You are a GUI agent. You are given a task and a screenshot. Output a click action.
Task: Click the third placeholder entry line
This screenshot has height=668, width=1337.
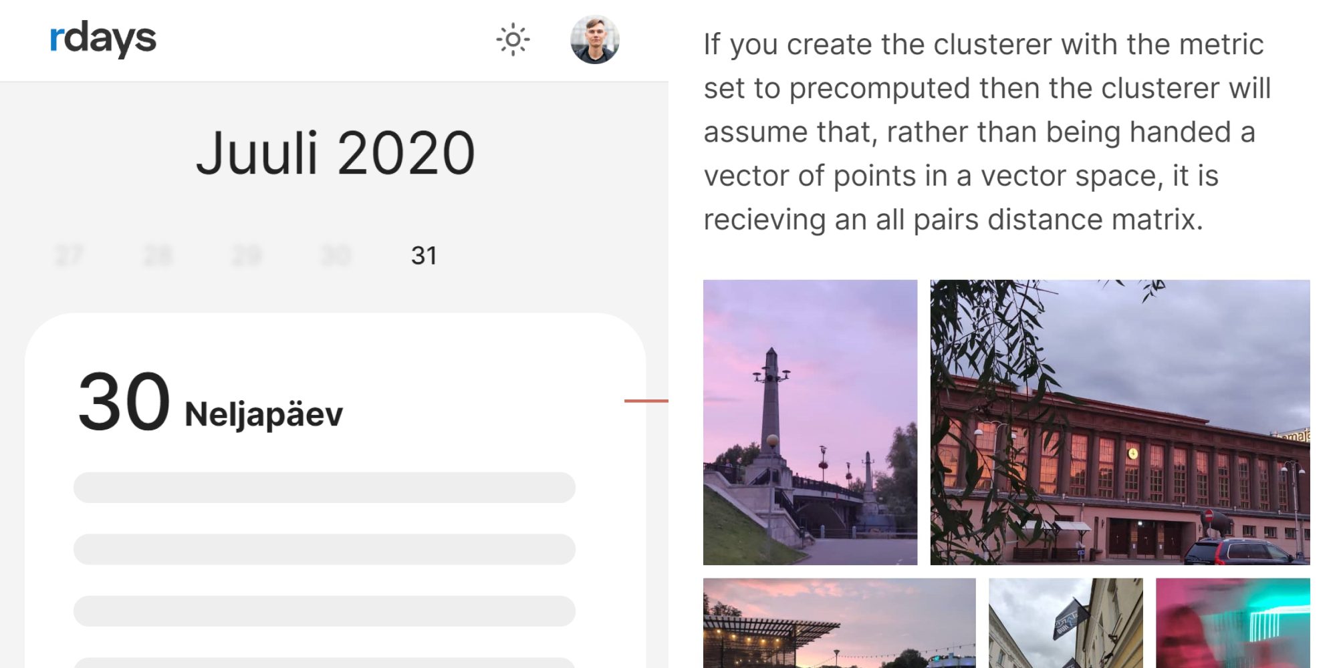pyautogui.click(x=324, y=611)
